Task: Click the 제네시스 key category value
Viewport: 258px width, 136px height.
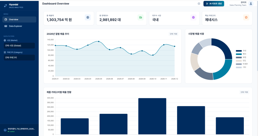Action: 211,20
